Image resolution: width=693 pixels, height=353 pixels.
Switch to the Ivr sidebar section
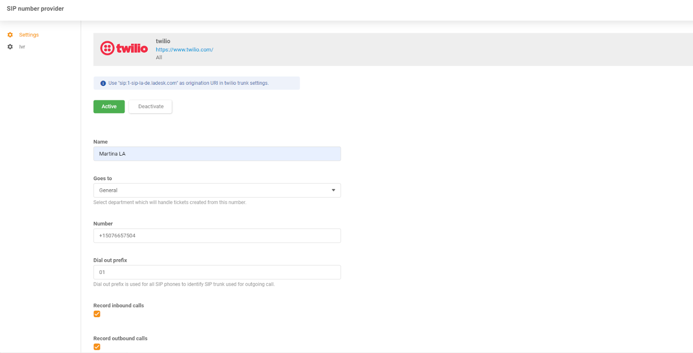22,47
